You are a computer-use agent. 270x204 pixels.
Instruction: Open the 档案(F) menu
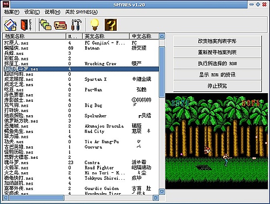click(12, 12)
